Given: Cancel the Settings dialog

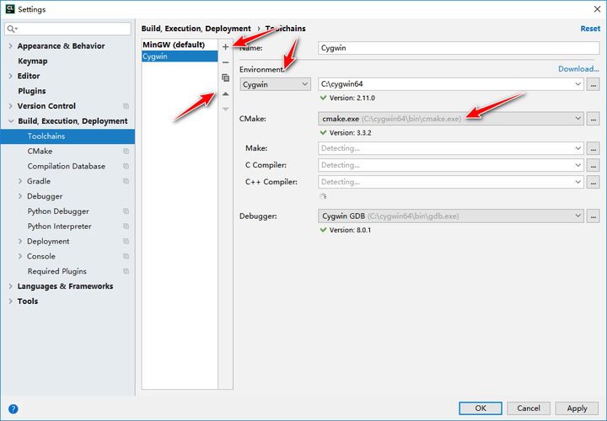Looking at the screenshot, I should 529,408.
